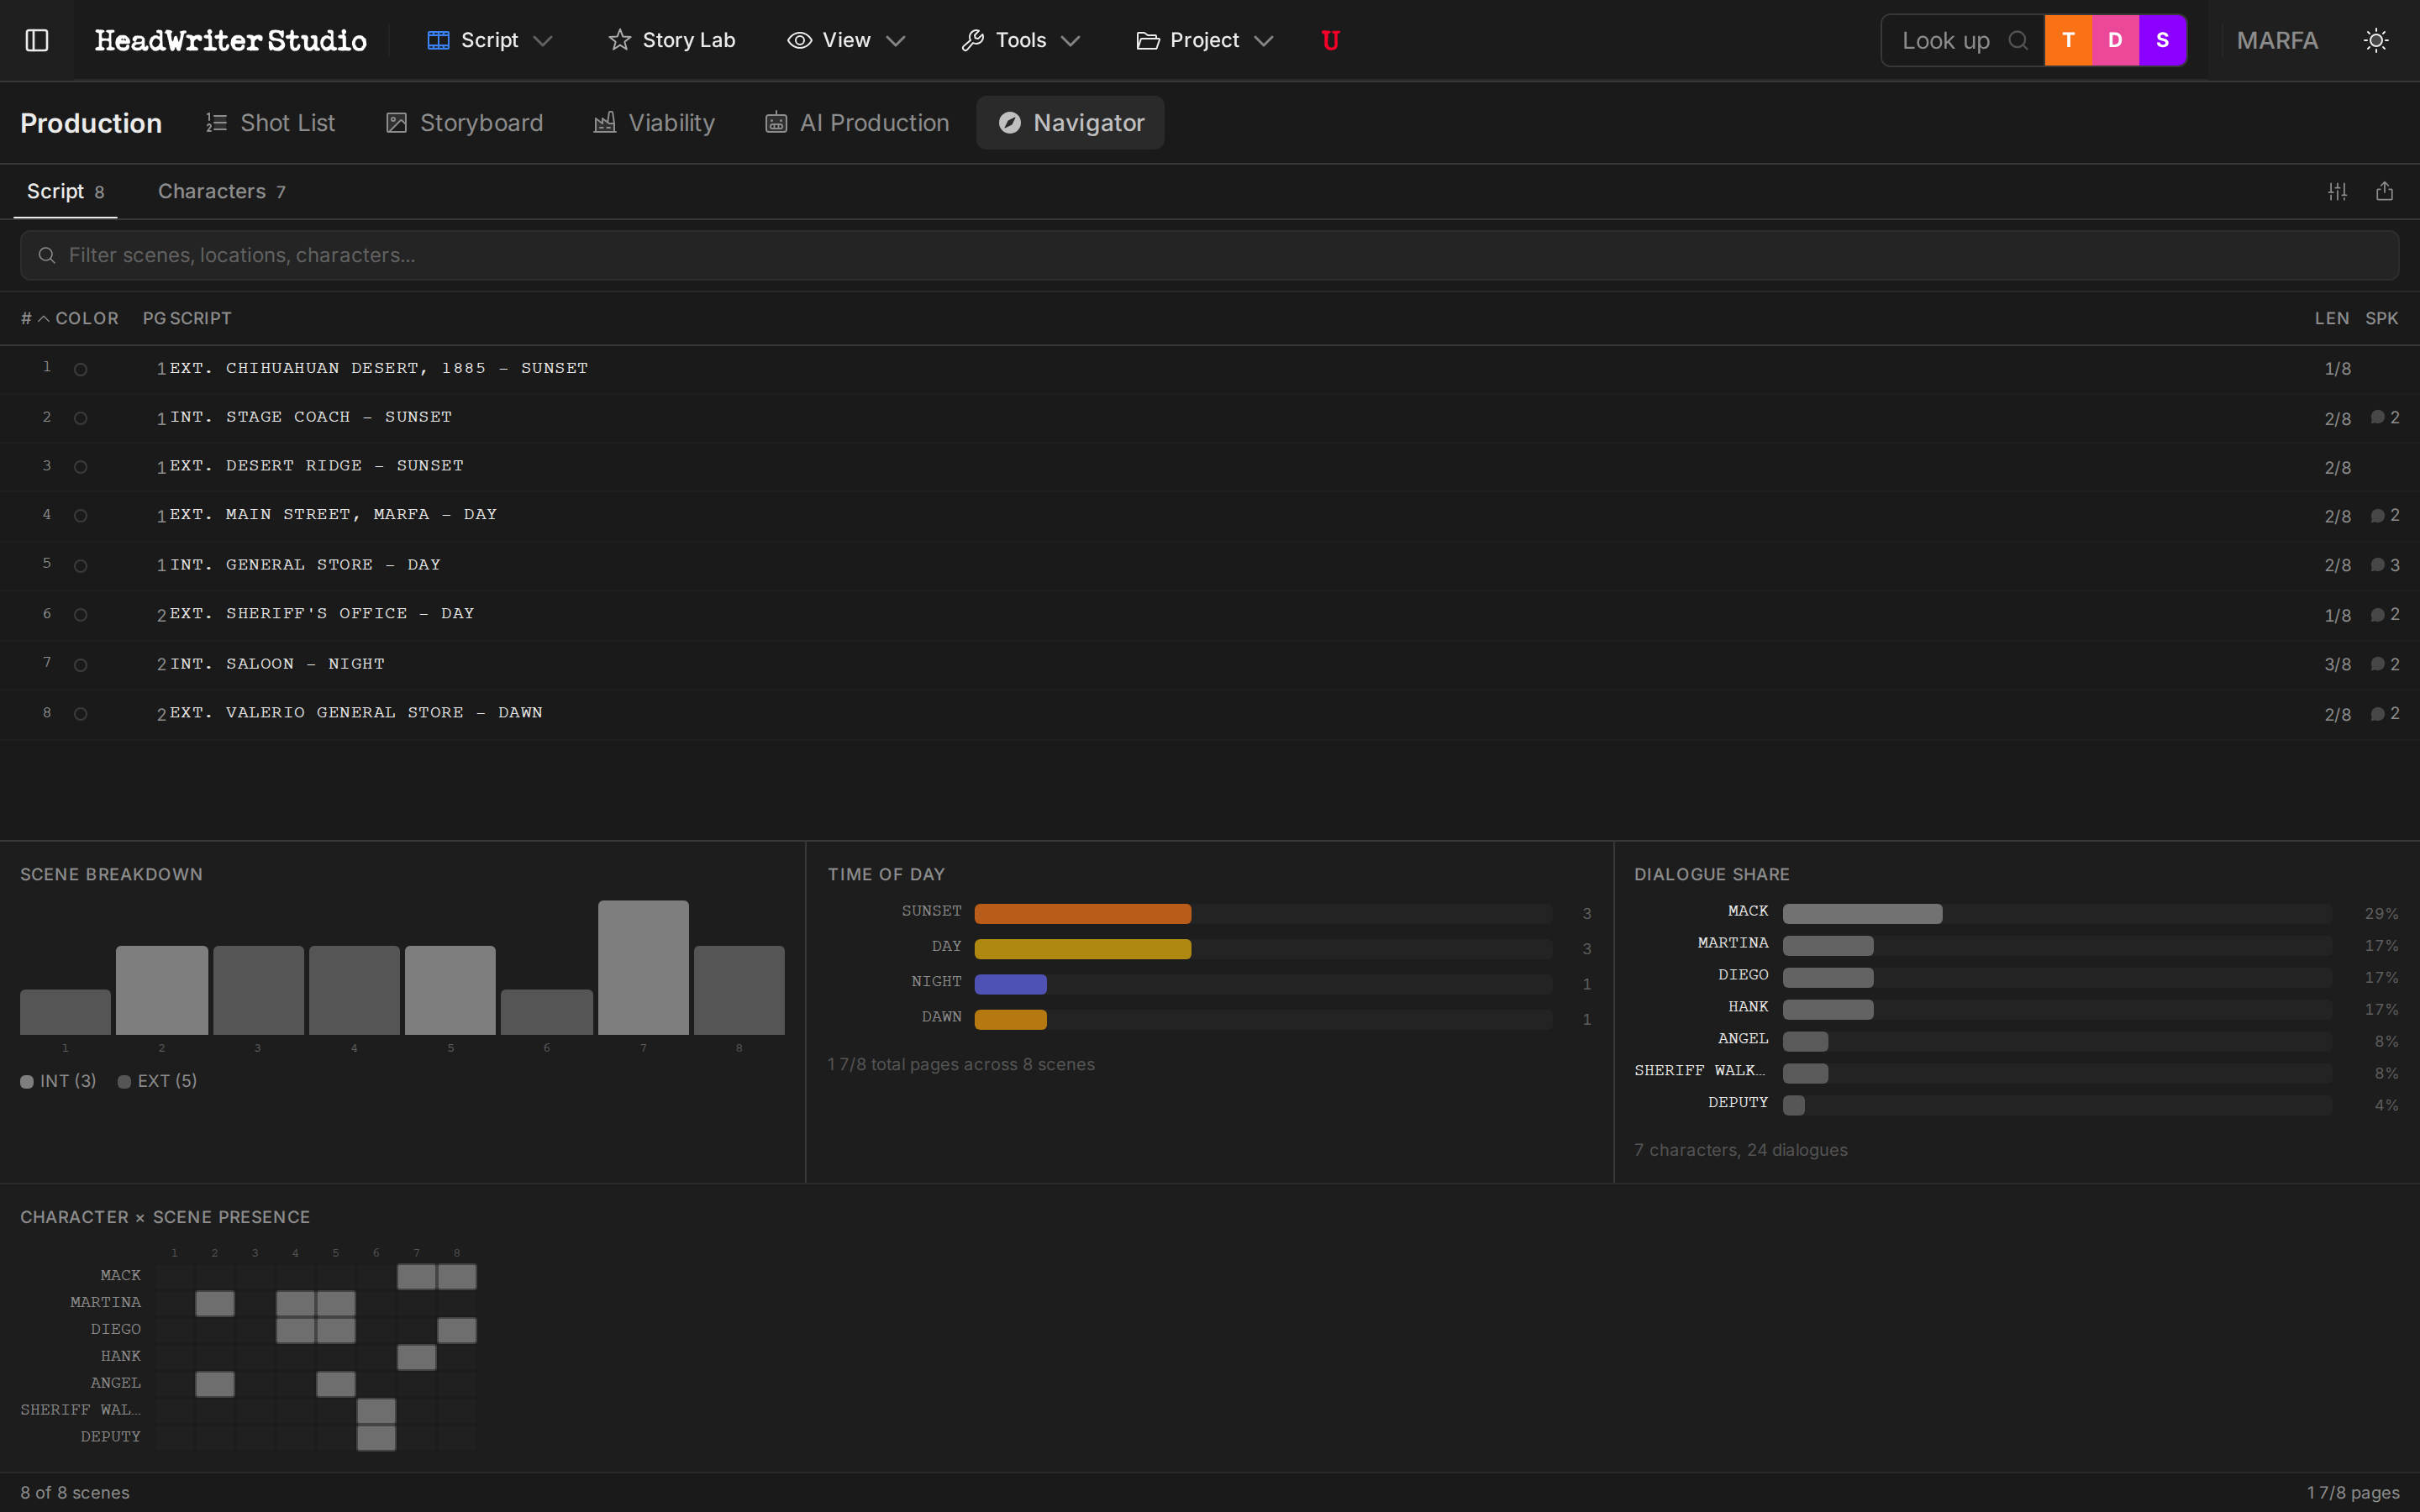Switch to the Characters tab
2420x1512 pixels.
(x=221, y=191)
